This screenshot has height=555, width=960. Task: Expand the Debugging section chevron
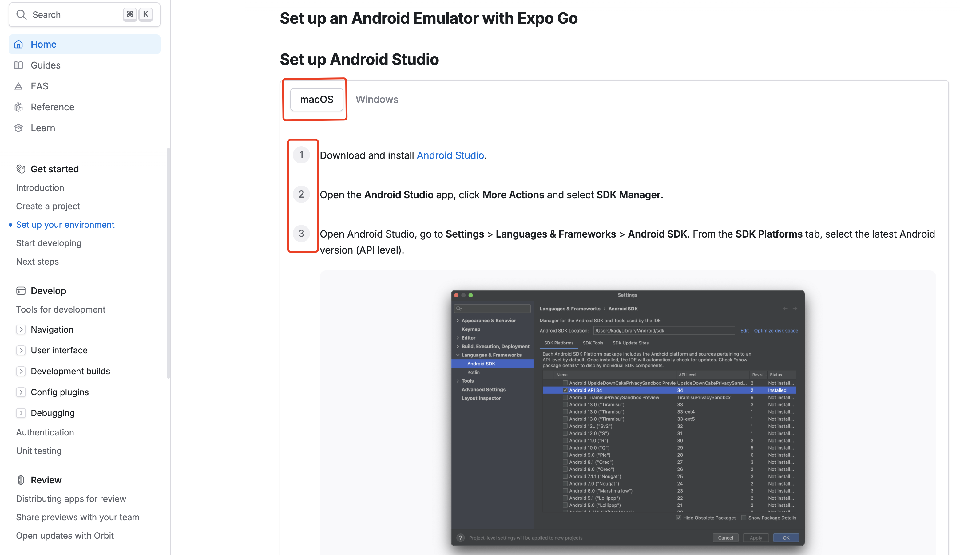click(21, 413)
